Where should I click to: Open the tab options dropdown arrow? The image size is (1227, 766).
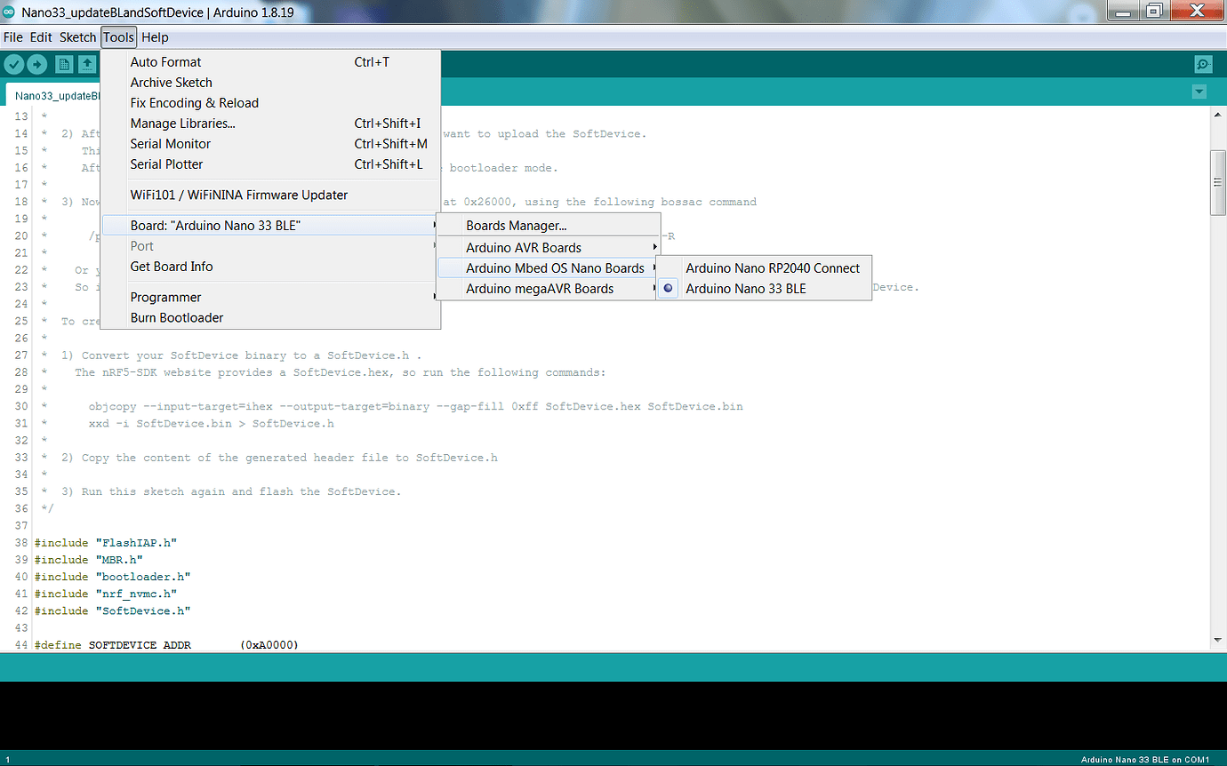pos(1199,92)
